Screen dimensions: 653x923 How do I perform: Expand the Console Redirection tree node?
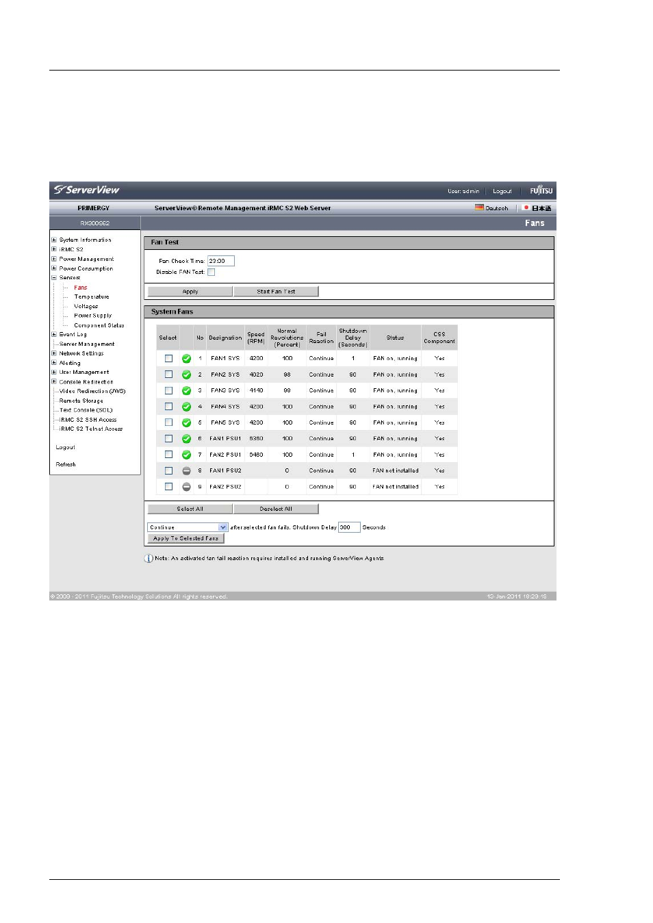(x=54, y=381)
